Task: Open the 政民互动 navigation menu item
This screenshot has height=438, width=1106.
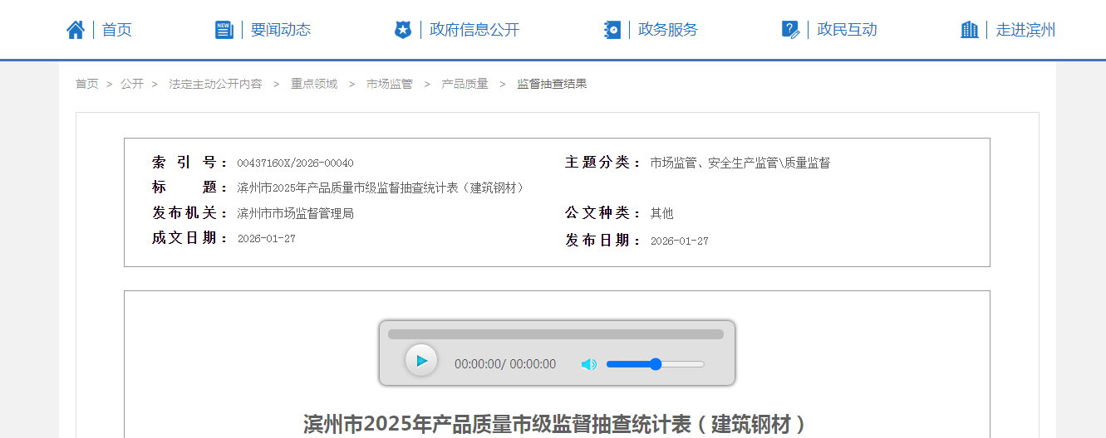Action: click(x=848, y=30)
